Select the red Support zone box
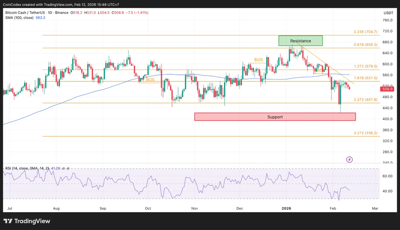400x230 pixels. click(275, 117)
